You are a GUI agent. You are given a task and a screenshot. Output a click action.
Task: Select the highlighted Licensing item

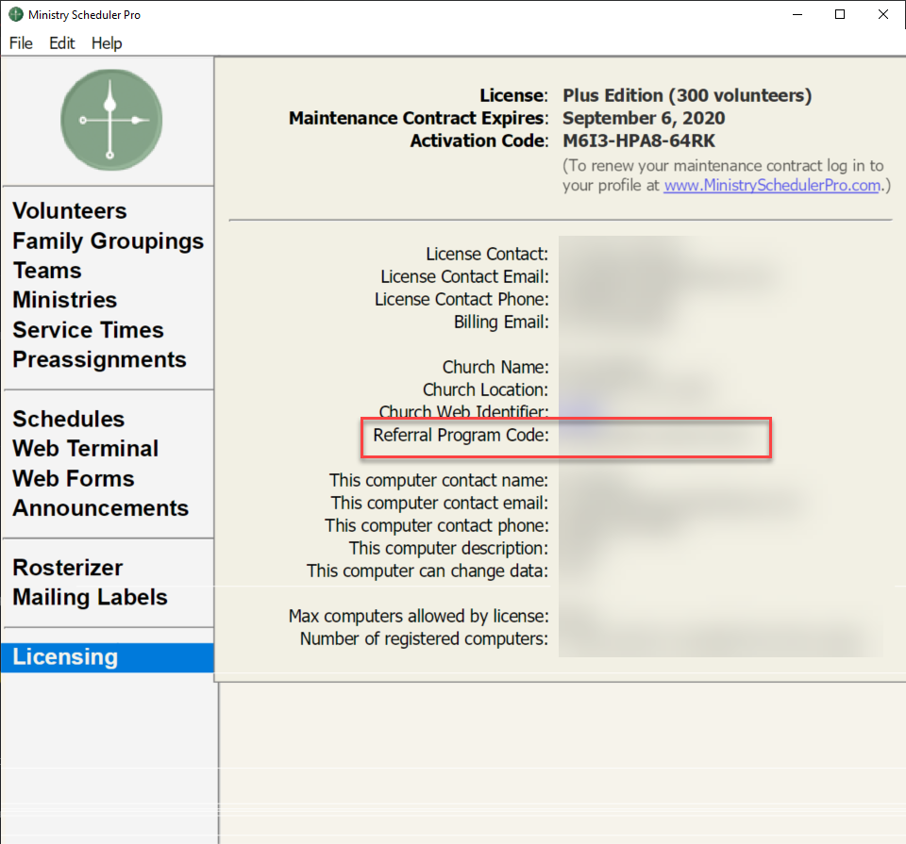coord(65,657)
